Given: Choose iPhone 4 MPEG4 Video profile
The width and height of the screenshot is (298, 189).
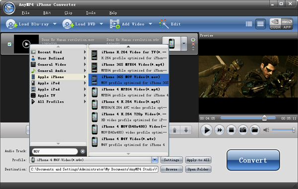Looking at the screenshot, I should pyautogui.click(x=129, y=92).
